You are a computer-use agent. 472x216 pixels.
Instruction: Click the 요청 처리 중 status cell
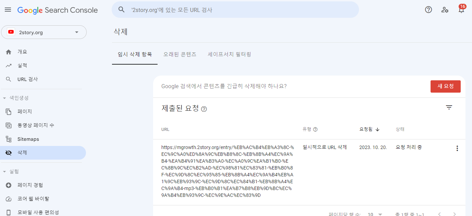(x=409, y=147)
